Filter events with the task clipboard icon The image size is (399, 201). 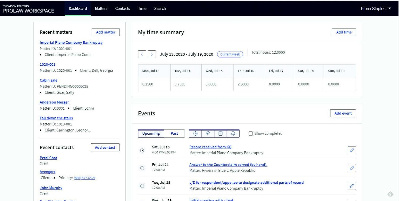point(221,133)
